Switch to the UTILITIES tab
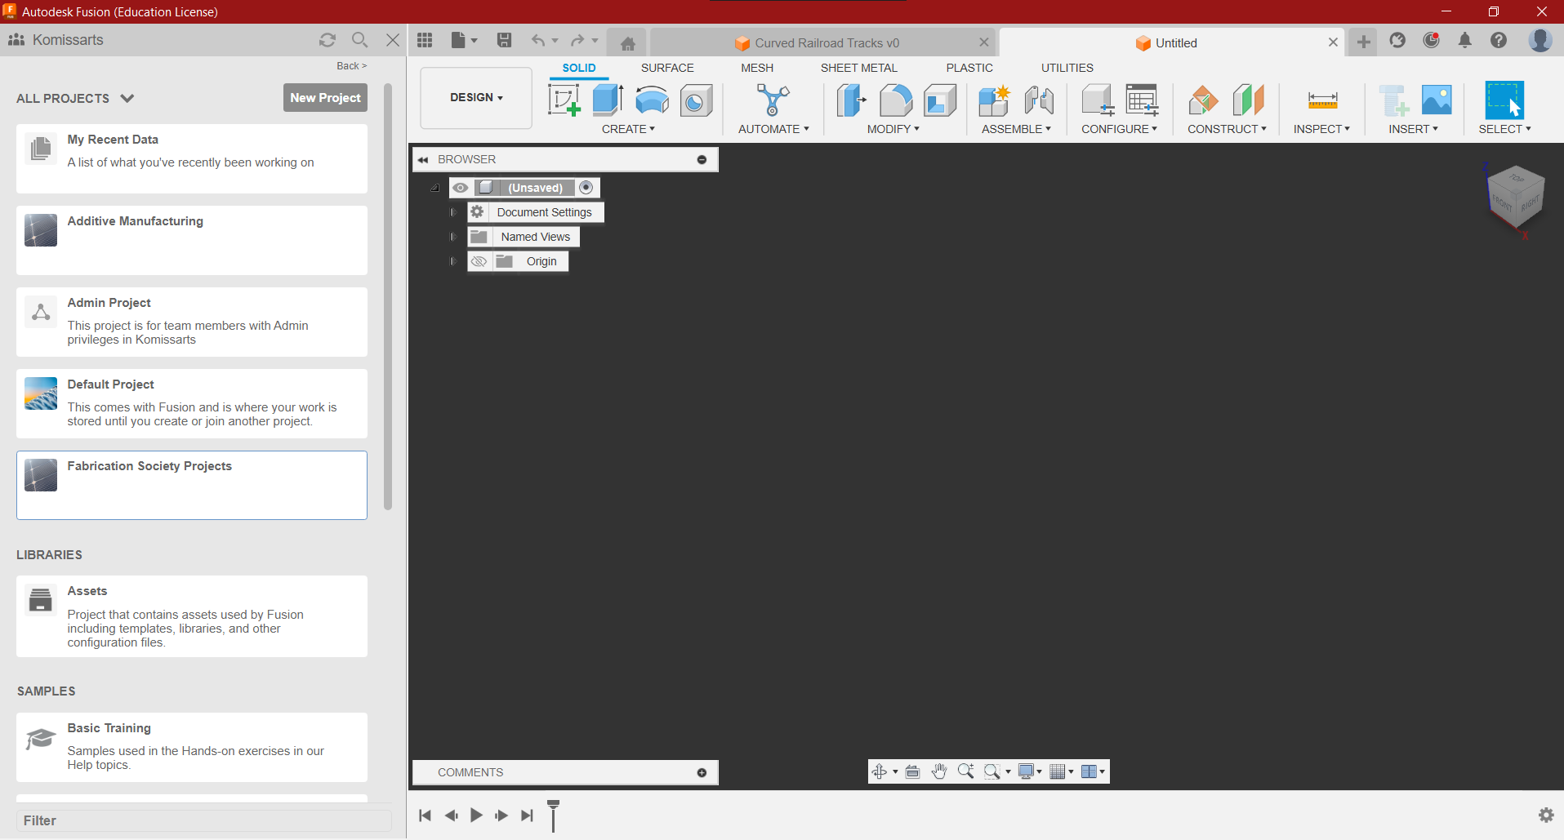Viewport: 1564px width, 840px height. coord(1067,68)
